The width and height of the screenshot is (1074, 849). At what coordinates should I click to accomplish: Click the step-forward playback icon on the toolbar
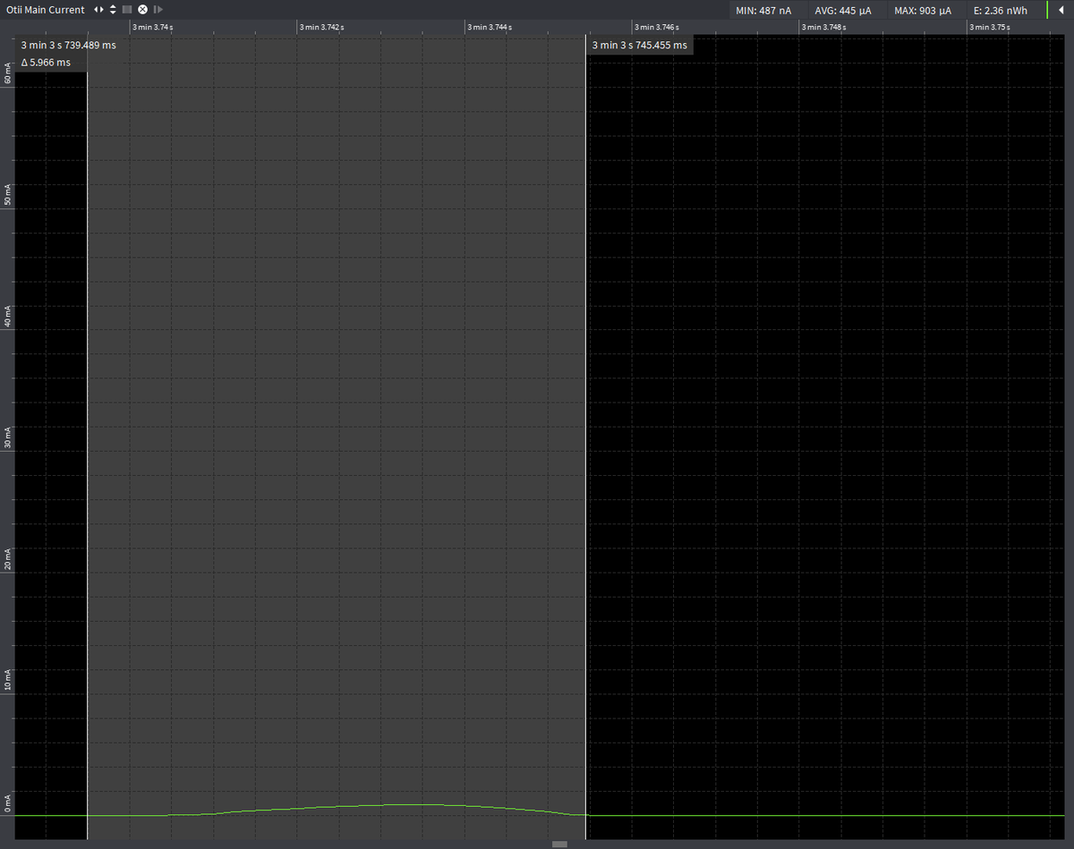pos(158,10)
